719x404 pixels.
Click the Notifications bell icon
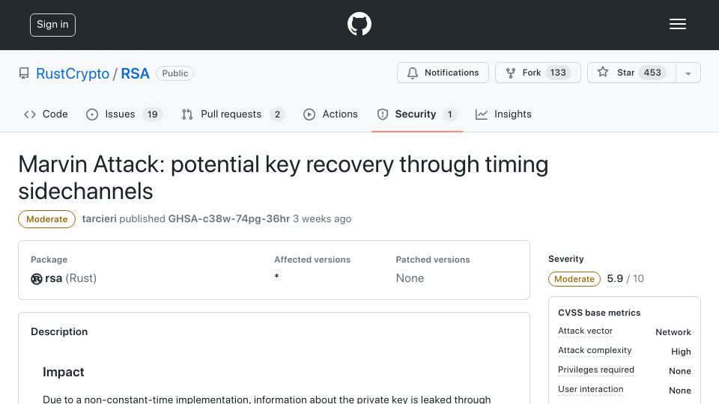click(412, 73)
